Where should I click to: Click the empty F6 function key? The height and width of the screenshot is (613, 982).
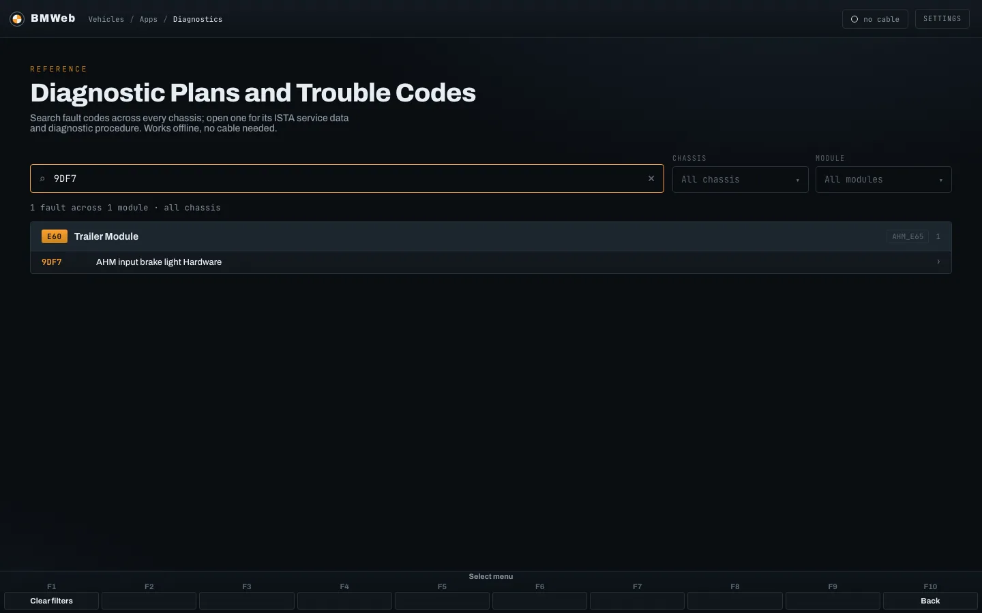point(540,601)
